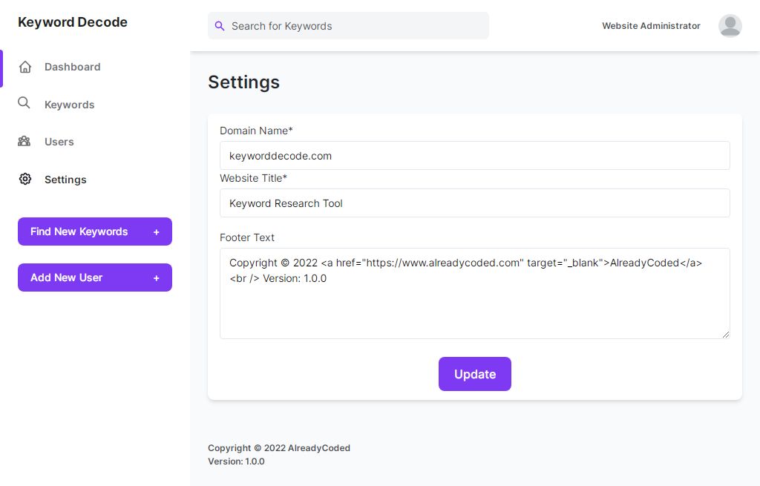
Task: Focus the Search for Keywords field
Action: 356,26
